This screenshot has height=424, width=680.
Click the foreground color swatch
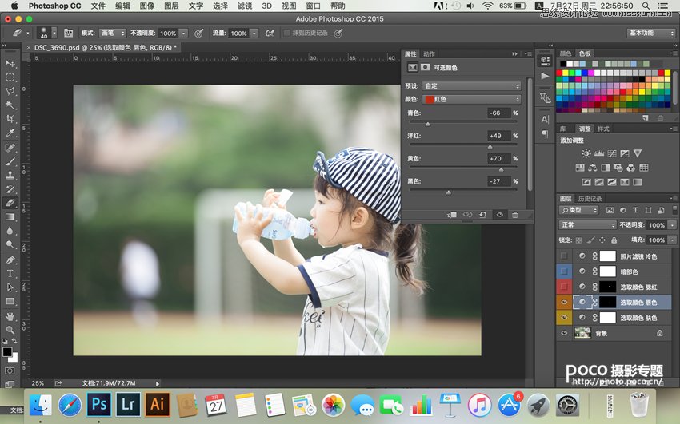click(x=7, y=352)
